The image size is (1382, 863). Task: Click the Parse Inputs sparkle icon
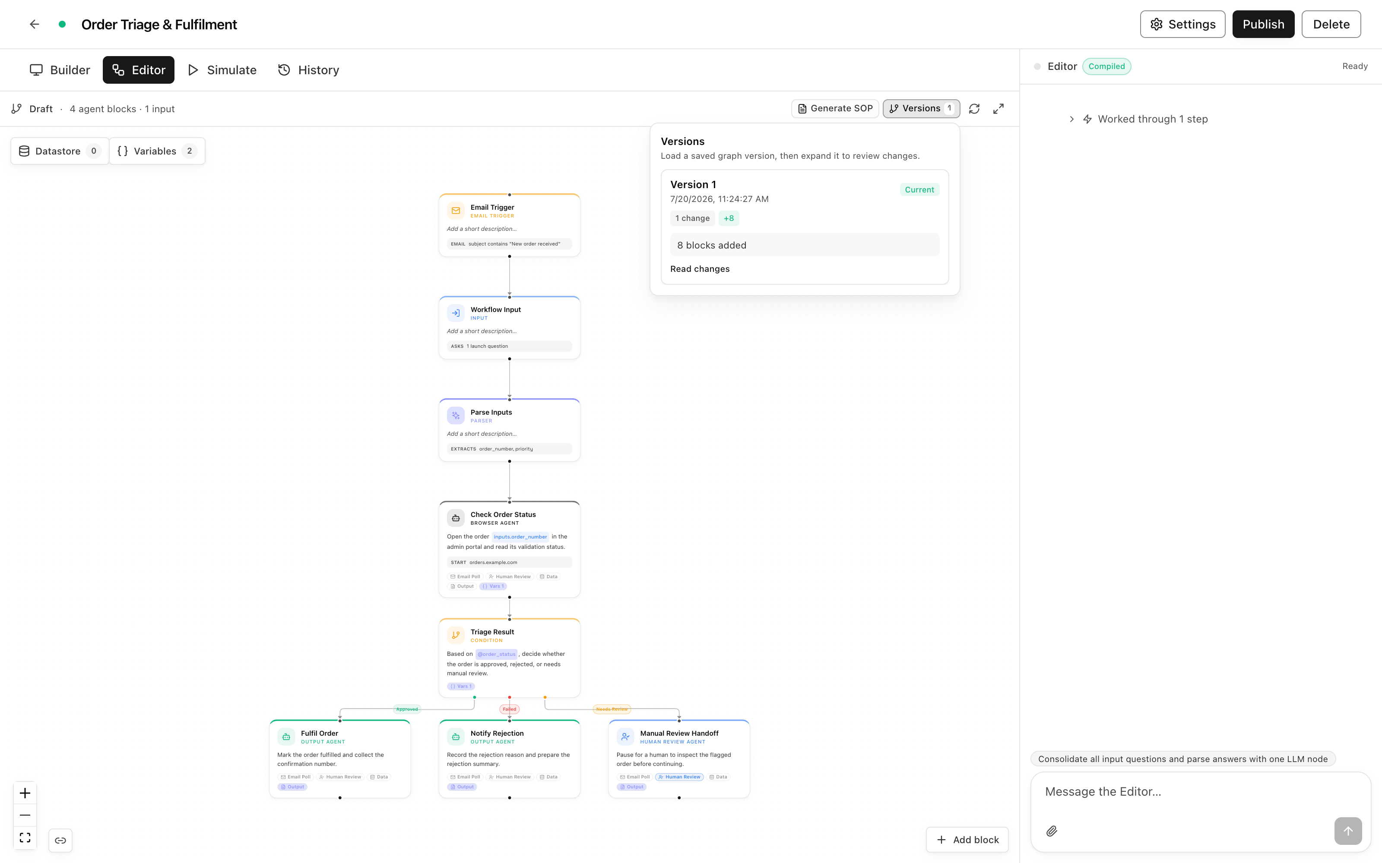tap(456, 416)
